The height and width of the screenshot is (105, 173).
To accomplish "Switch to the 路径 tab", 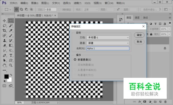I will click(145, 18).
